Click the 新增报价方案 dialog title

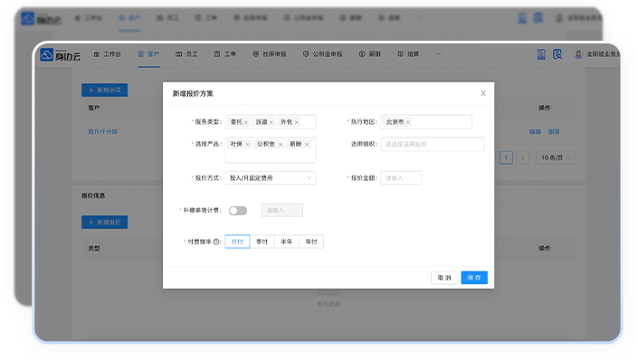pos(193,93)
